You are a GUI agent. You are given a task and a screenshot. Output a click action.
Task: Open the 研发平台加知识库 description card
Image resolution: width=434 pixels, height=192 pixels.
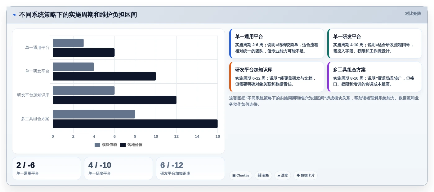(x=276, y=77)
